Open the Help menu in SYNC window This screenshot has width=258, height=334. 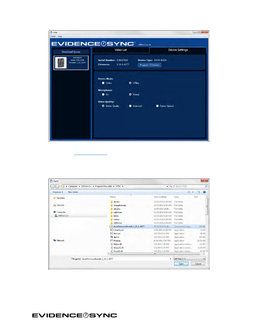pos(60,37)
